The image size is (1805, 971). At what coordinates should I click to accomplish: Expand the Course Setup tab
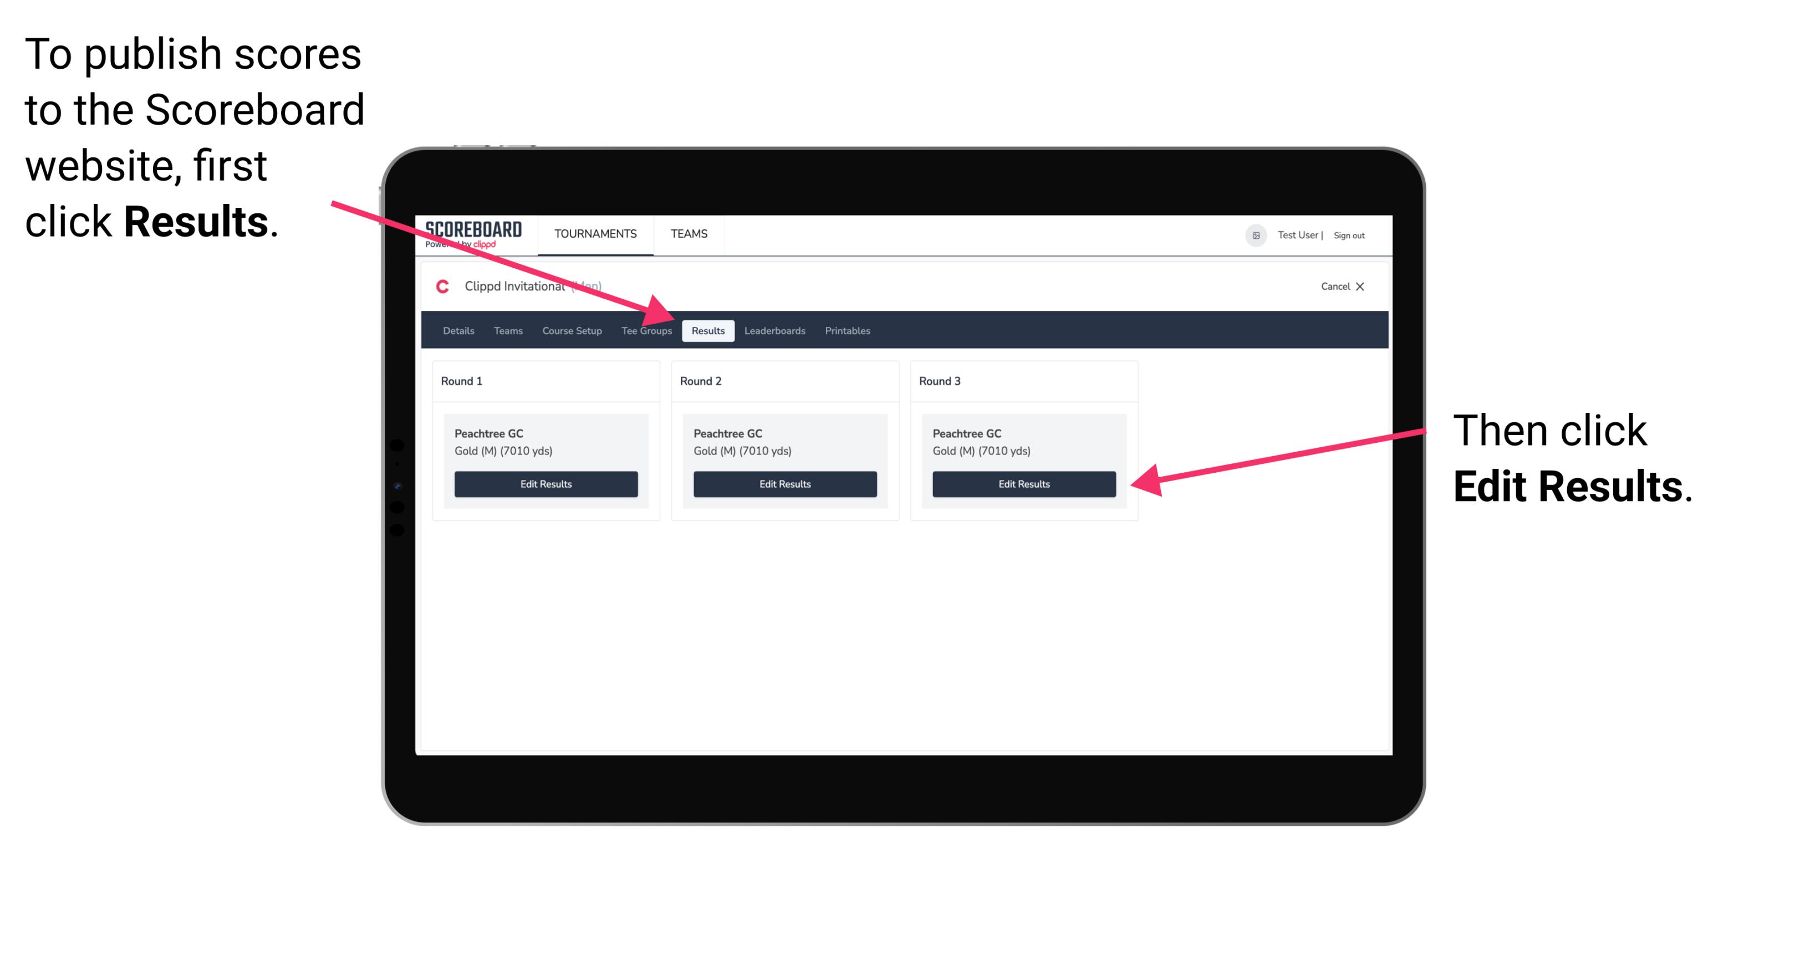[x=572, y=330]
